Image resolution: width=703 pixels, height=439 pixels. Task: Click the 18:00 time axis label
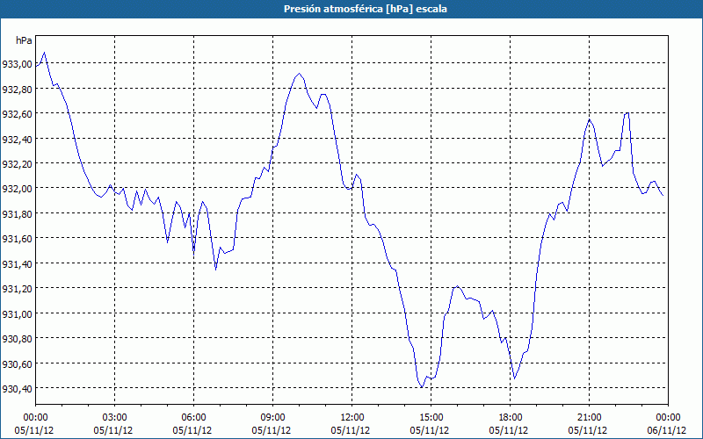pos(511,418)
